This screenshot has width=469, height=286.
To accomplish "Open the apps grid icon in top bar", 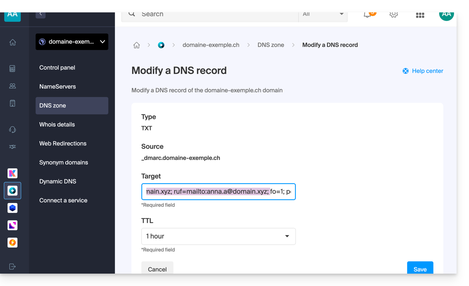I will click(x=420, y=15).
